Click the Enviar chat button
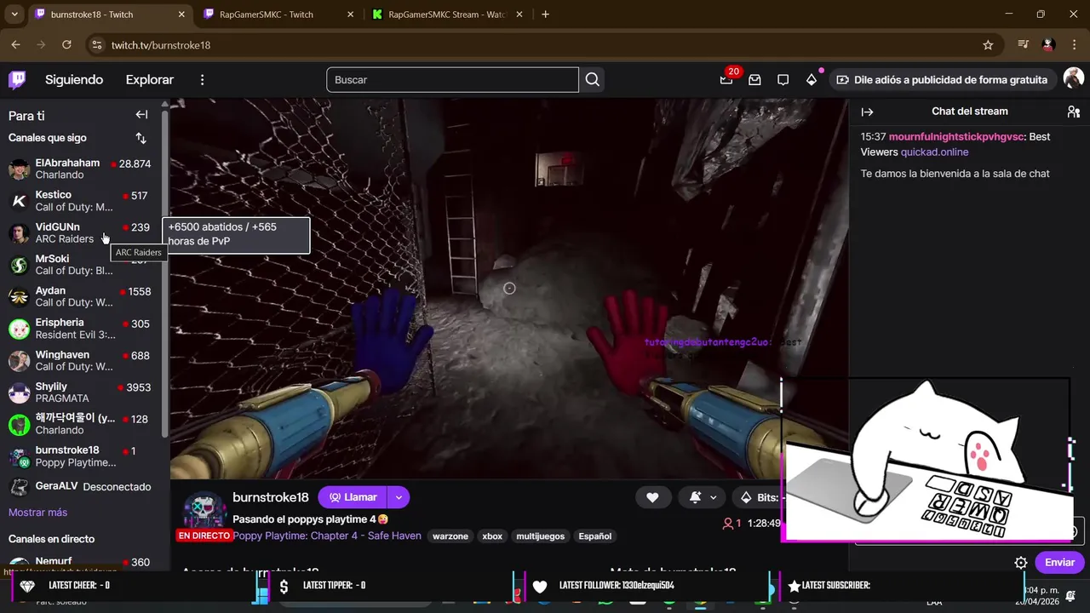 coord(1059,562)
